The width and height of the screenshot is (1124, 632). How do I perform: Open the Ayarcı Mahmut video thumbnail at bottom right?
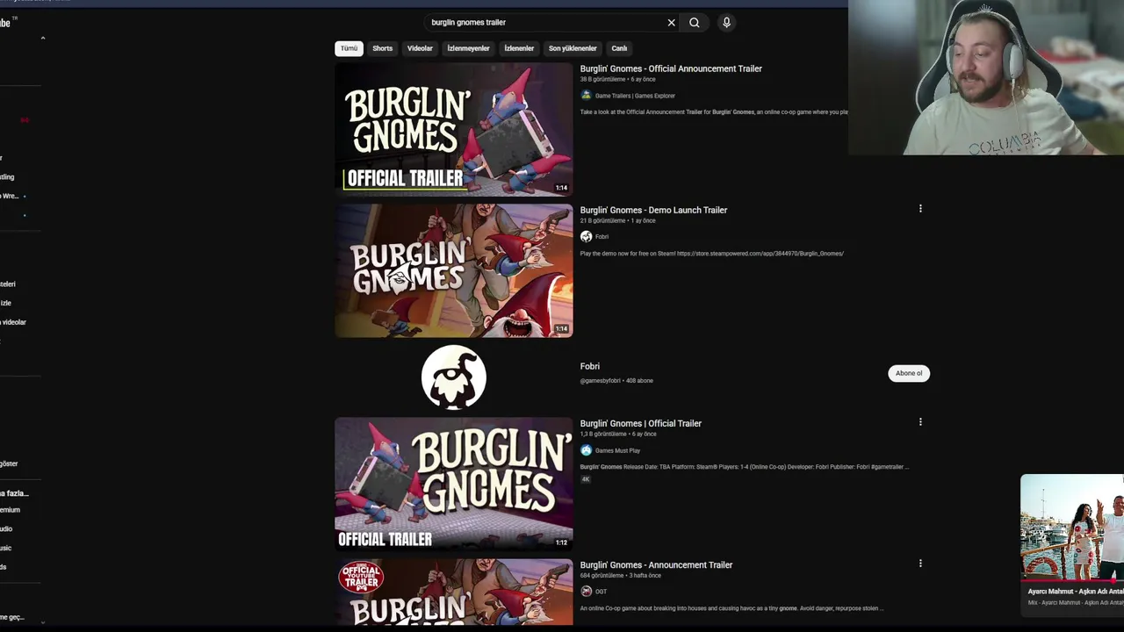click(1072, 528)
